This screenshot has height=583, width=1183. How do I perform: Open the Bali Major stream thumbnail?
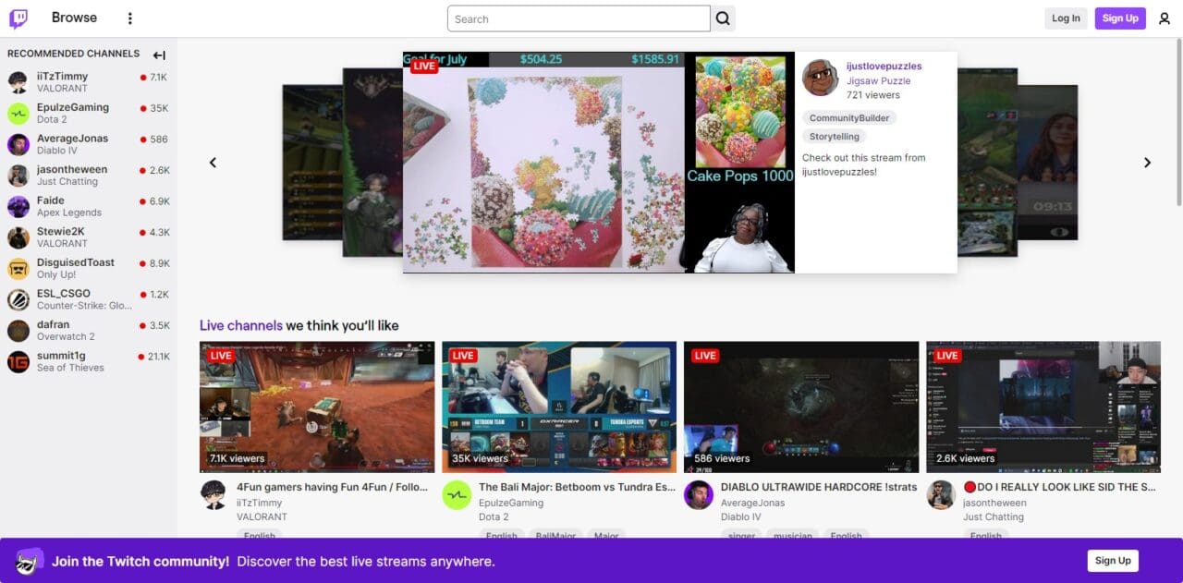tap(559, 407)
